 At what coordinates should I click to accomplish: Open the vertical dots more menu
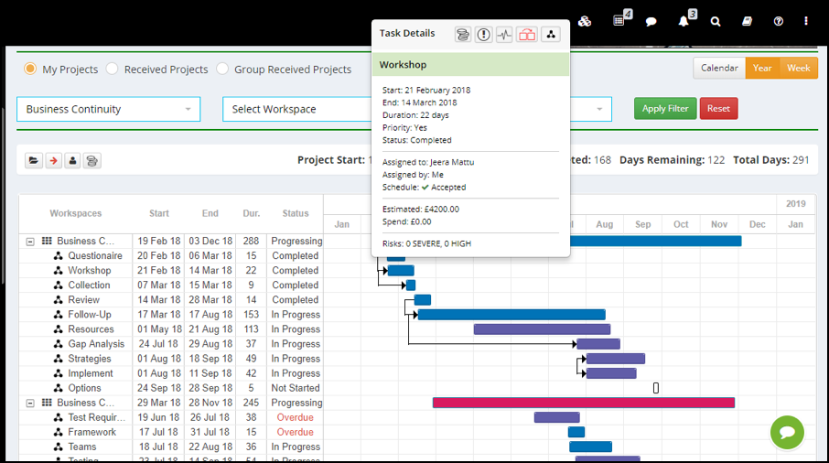(806, 21)
